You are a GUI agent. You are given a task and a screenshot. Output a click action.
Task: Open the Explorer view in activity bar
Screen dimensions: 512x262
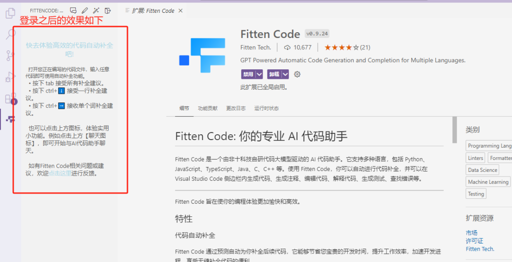point(10,13)
